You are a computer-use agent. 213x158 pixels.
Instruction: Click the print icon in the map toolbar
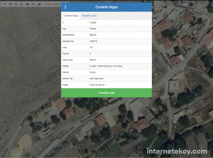tap(39, 4)
